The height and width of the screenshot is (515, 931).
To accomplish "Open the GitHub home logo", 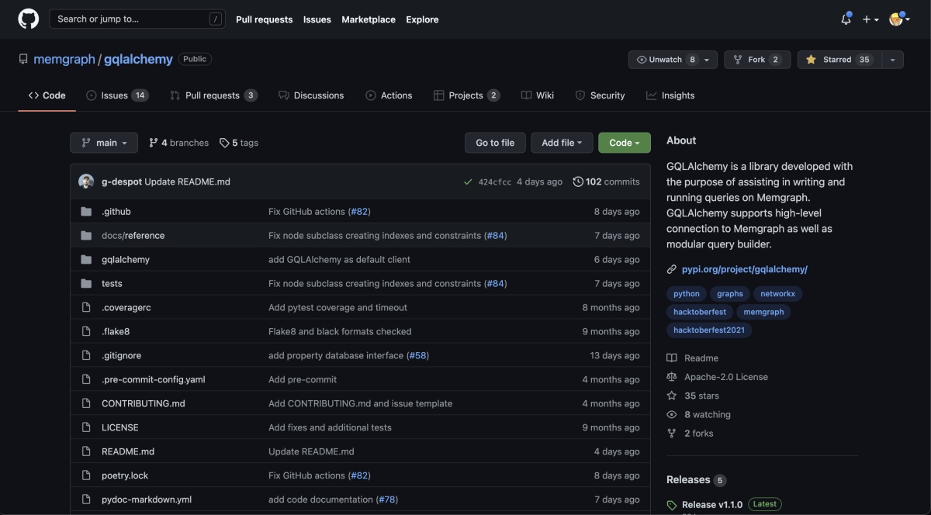I will click(x=29, y=19).
